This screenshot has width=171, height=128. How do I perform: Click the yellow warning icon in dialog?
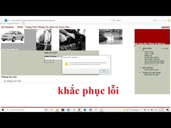[x=67, y=64]
